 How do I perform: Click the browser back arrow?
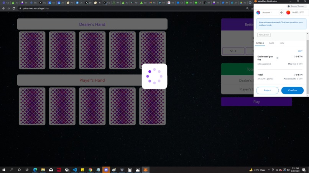3,8
